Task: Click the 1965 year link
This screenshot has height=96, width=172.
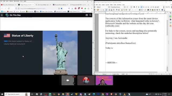Action: pyautogui.click(x=6, y=41)
